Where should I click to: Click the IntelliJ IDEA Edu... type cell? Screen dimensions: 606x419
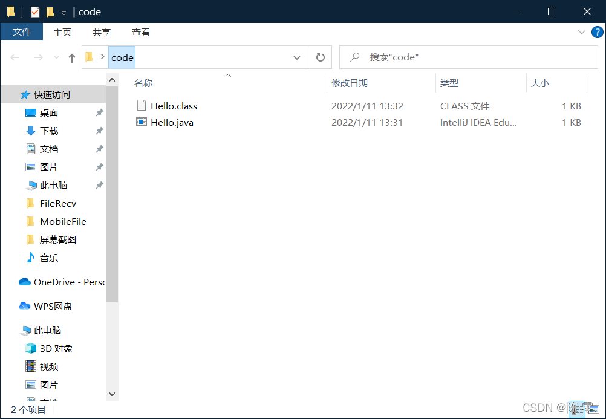[x=478, y=123]
